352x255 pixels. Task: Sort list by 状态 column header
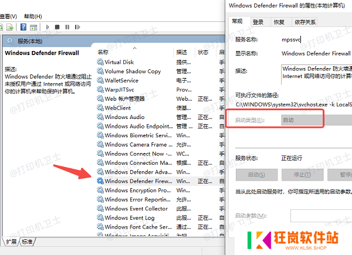[x=203, y=52]
